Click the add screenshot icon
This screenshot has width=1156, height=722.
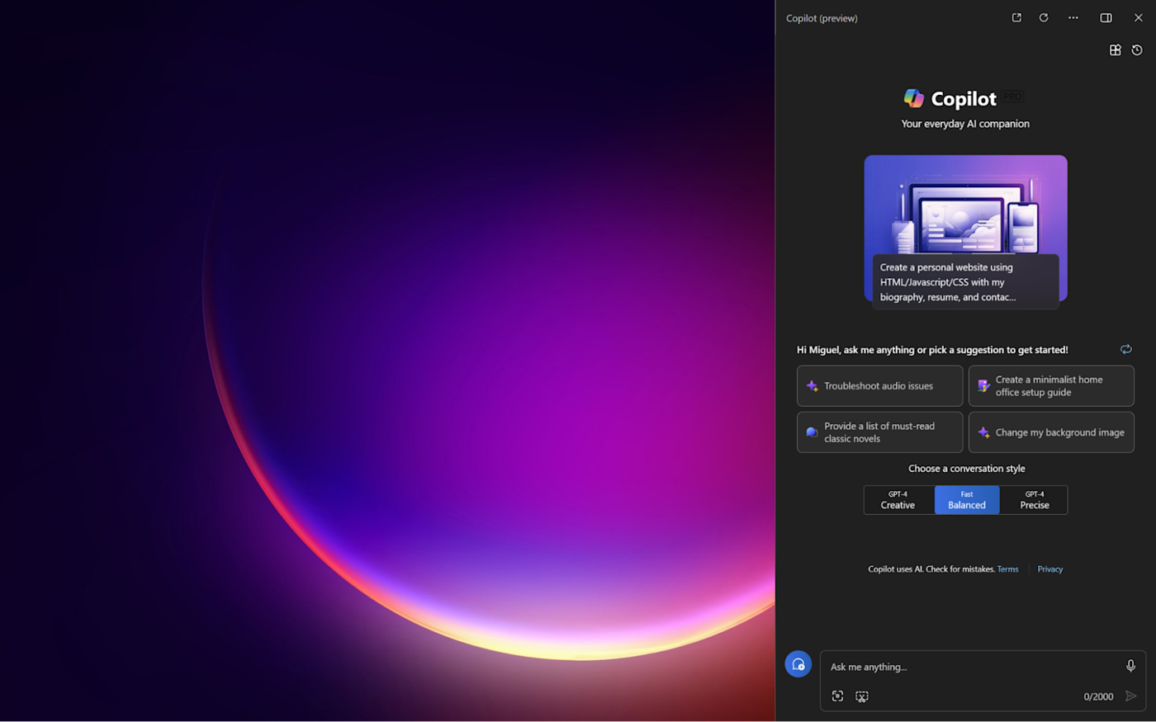[x=862, y=696]
